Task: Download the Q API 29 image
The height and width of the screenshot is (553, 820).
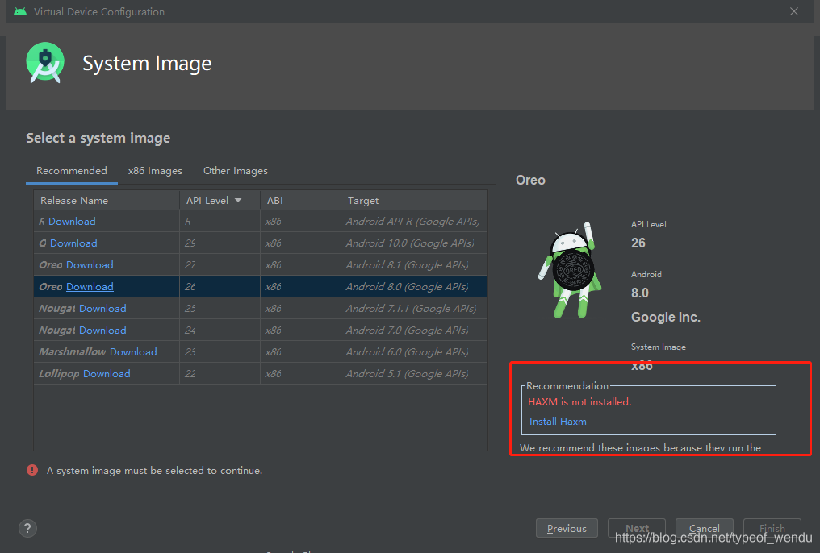Action: 73,243
